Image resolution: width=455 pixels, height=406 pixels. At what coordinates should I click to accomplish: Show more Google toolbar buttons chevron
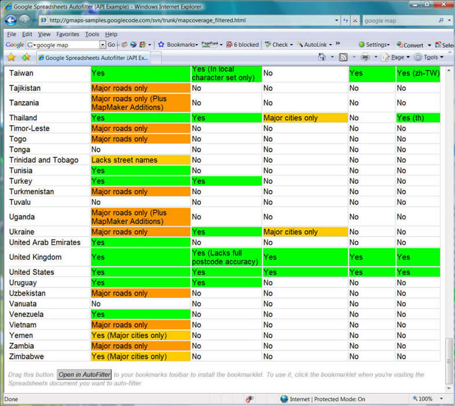(338, 43)
